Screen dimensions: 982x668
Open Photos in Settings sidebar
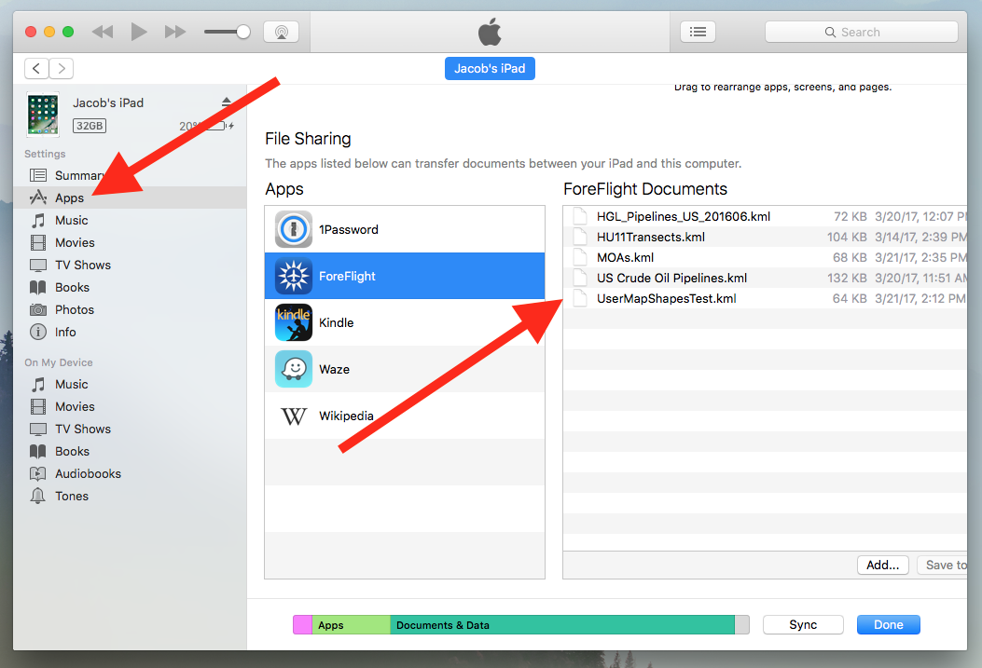click(74, 309)
